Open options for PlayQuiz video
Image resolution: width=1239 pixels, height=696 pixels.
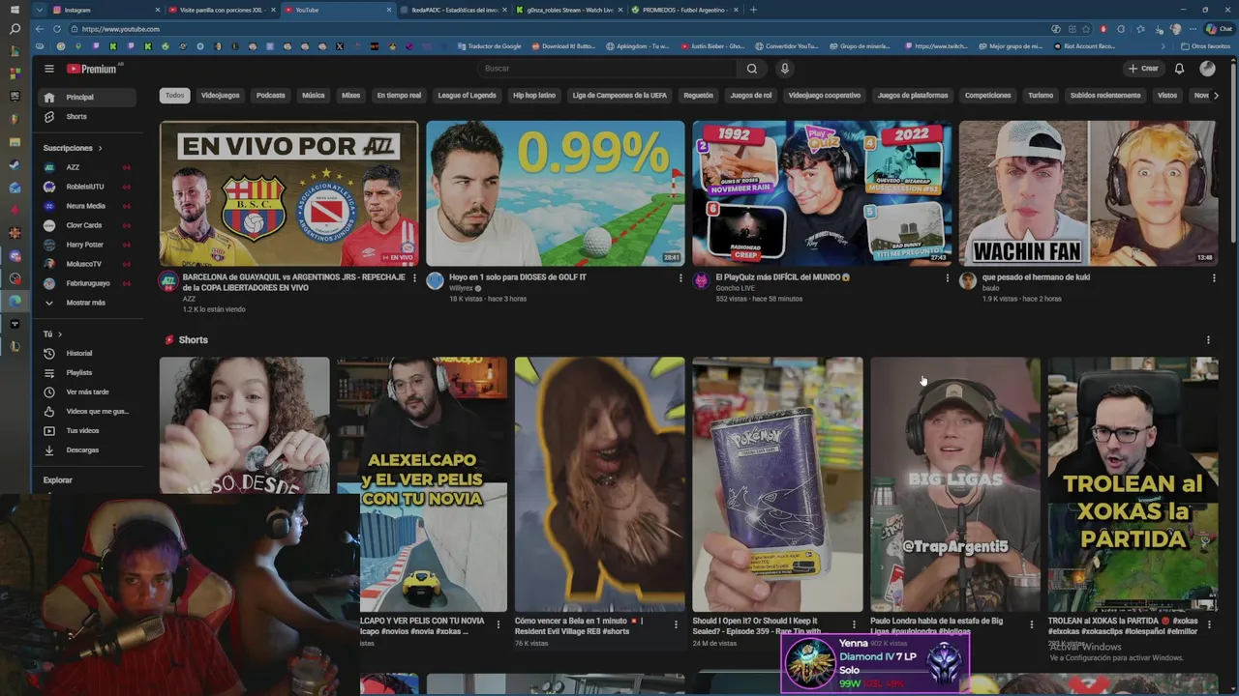point(947,278)
